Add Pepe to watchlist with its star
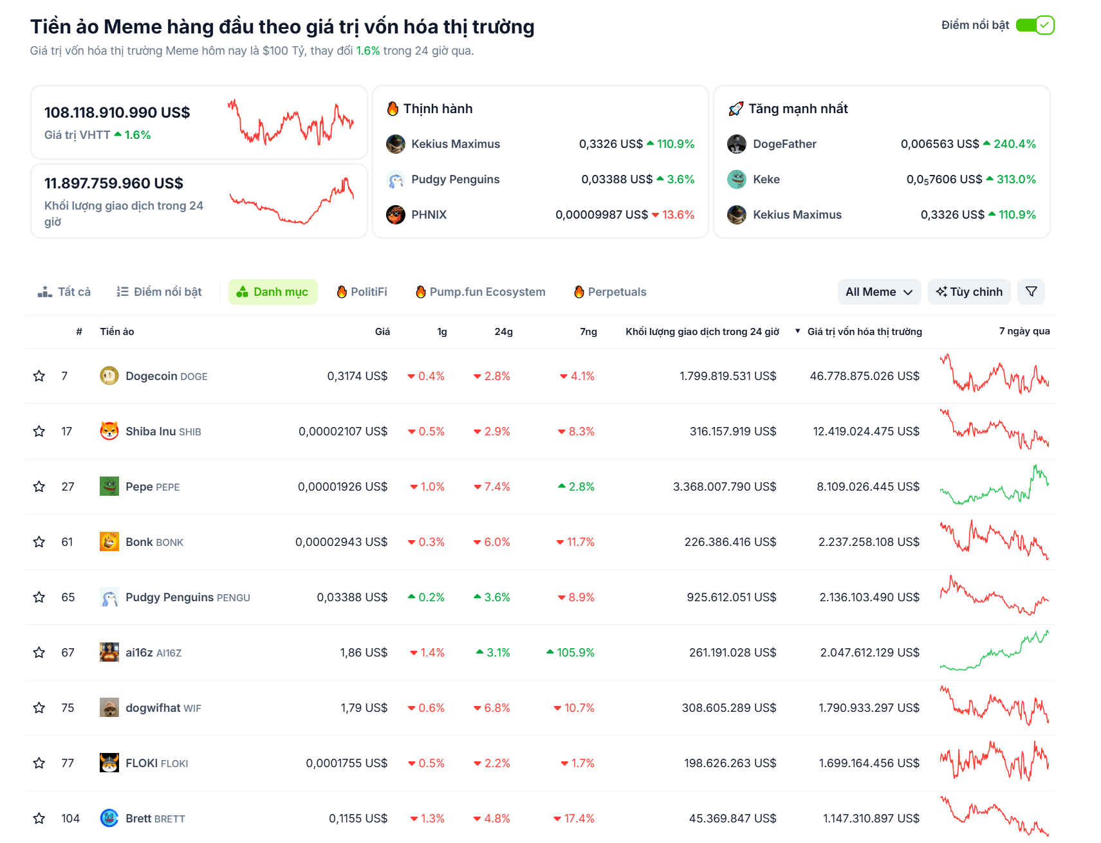 pos(39,487)
